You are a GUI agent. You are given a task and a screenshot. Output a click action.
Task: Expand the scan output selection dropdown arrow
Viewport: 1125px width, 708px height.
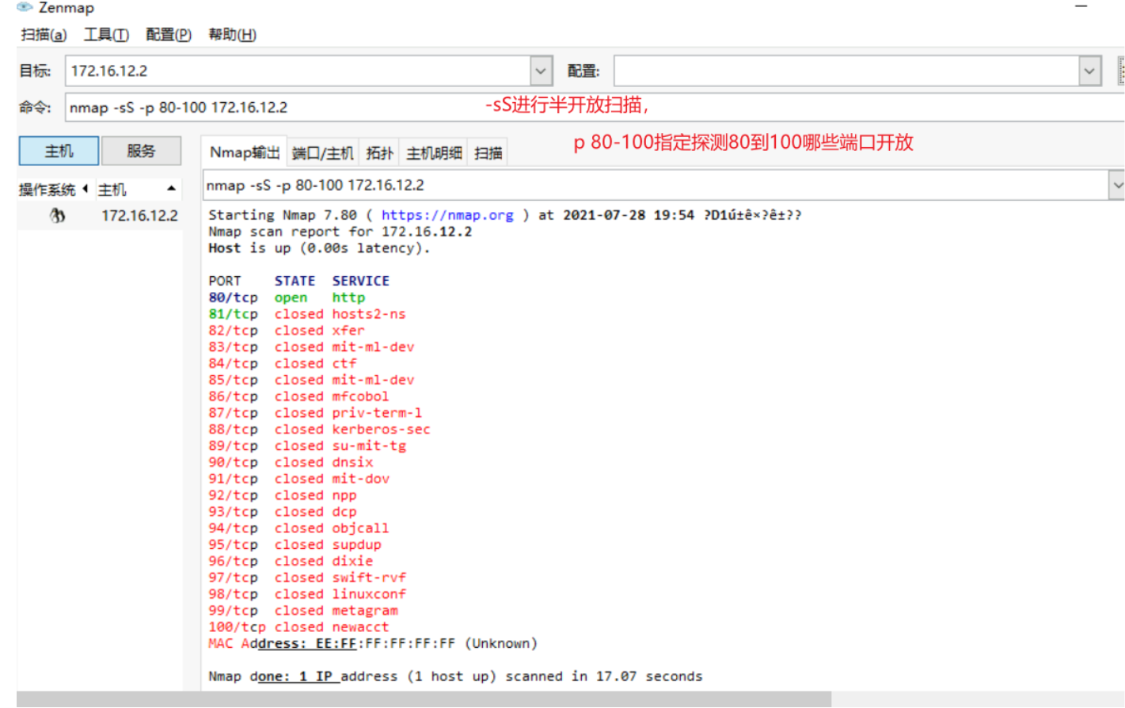click(x=1116, y=185)
